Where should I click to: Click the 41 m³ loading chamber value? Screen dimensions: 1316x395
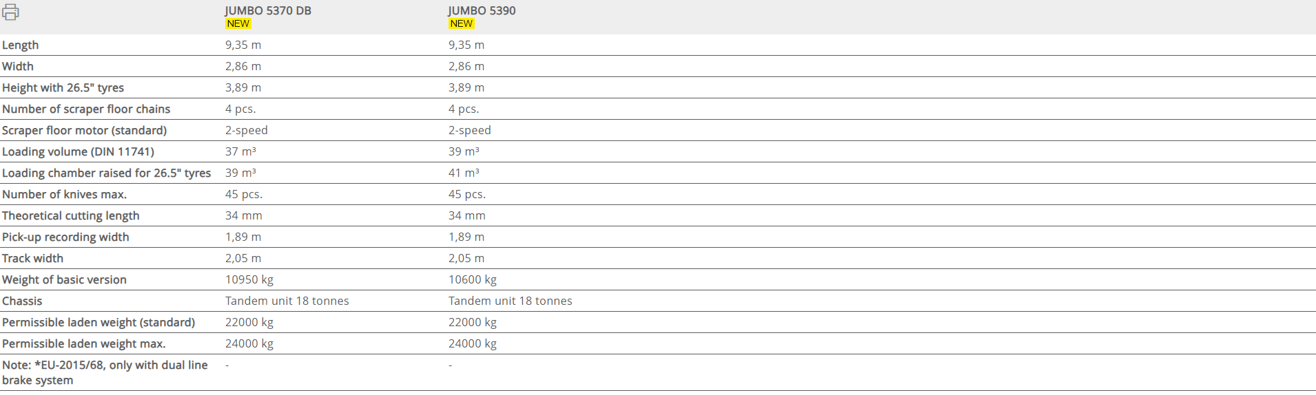pyautogui.click(x=464, y=173)
